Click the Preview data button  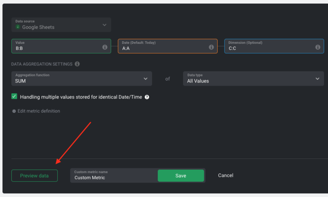tap(35, 176)
